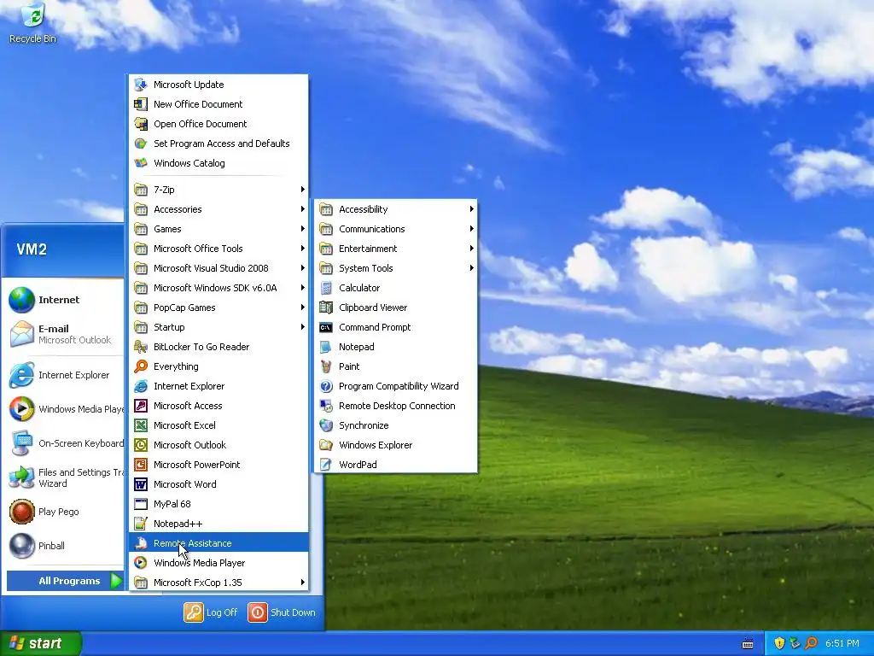Screen dimensions: 874x656
Task: Expand the 7-Zip submenu arrow
Action: [303, 190]
